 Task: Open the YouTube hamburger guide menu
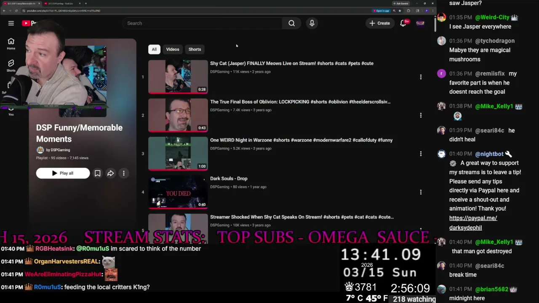click(x=11, y=23)
